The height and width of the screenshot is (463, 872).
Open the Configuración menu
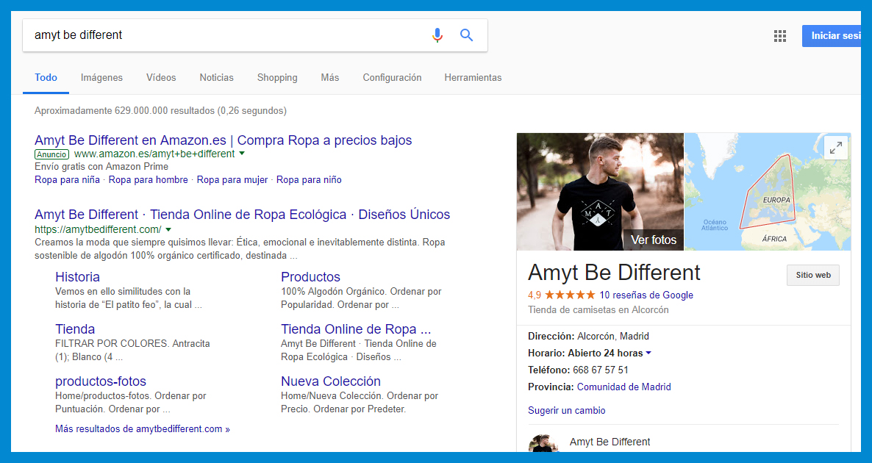point(392,78)
